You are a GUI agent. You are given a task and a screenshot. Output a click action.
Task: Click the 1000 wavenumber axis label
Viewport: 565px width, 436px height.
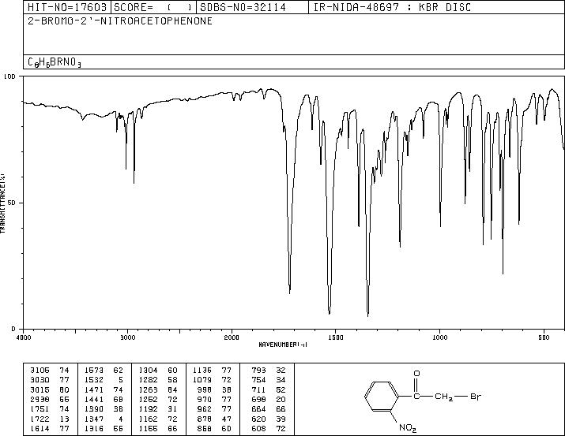point(439,337)
